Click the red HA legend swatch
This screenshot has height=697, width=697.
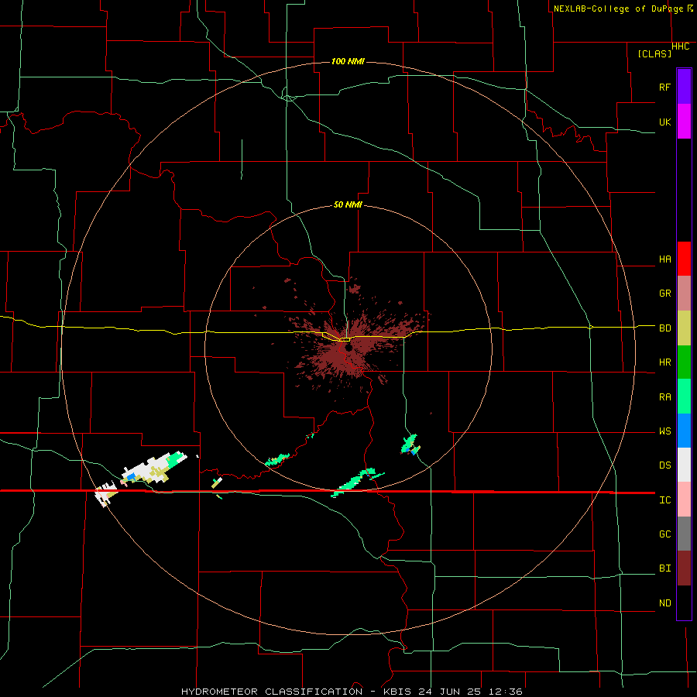click(x=684, y=259)
